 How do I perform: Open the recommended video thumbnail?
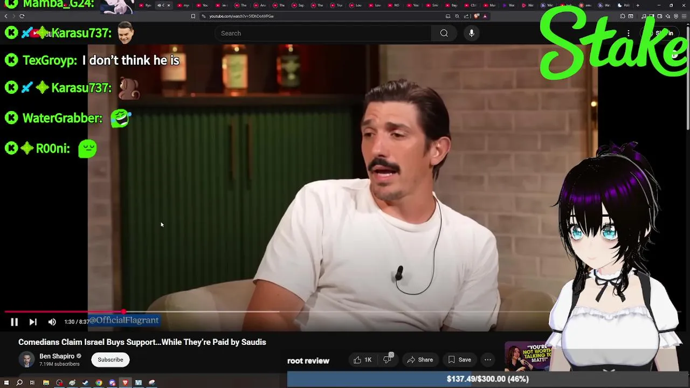coord(529,357)
